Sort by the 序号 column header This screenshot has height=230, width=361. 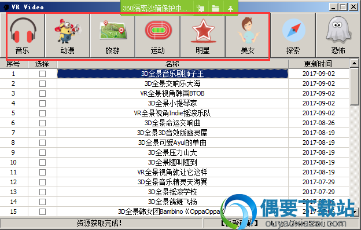click(x=14, y=64)
